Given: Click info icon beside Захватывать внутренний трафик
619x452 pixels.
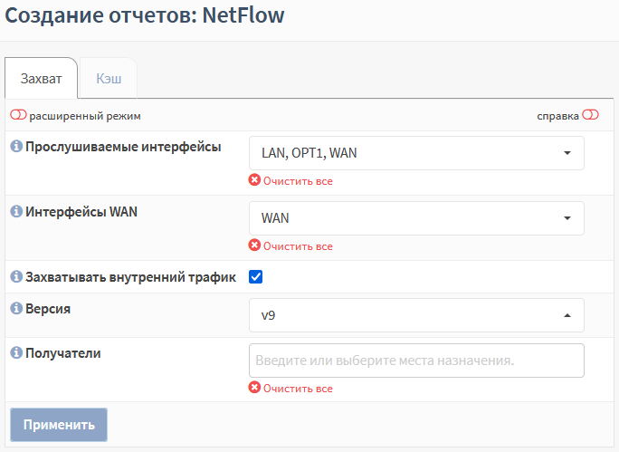Looking at the screenshot, I should (x=16, y=276).
